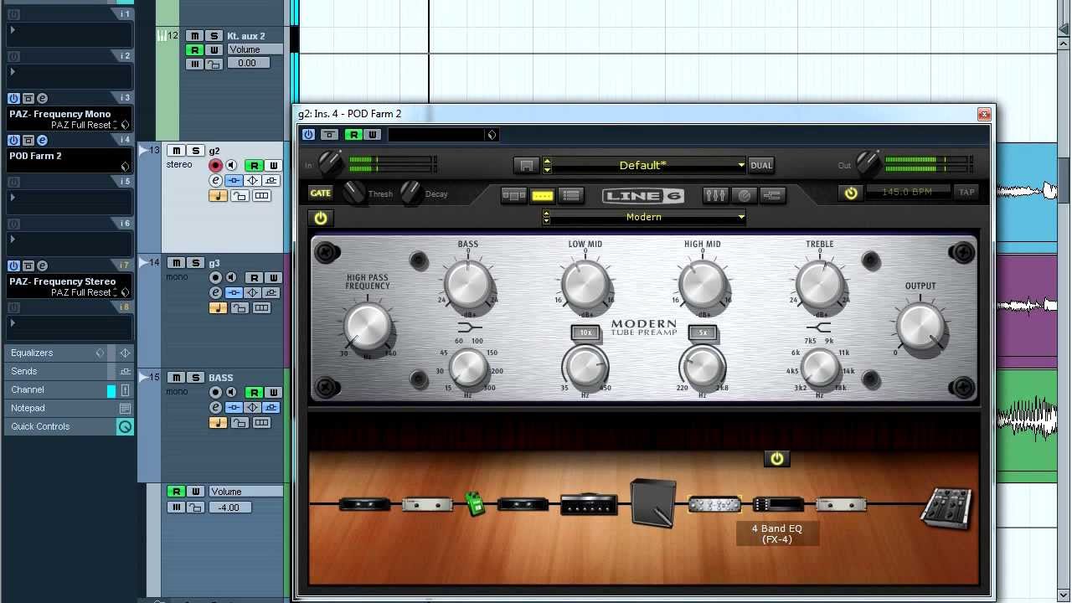
Task: Adjust the gate Decay knob
Action: tap(410, 193)
